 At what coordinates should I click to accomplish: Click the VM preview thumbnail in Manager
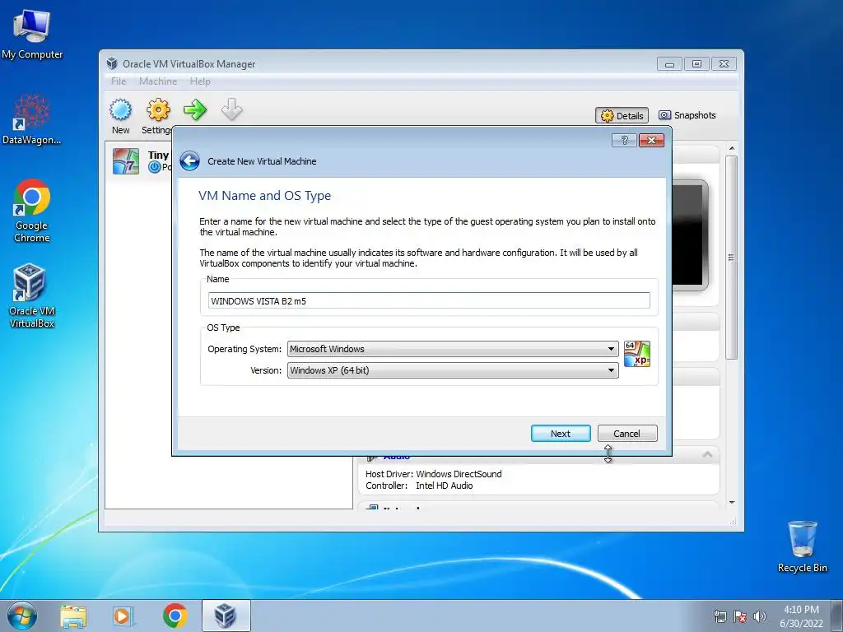click(x=691, y=235)
